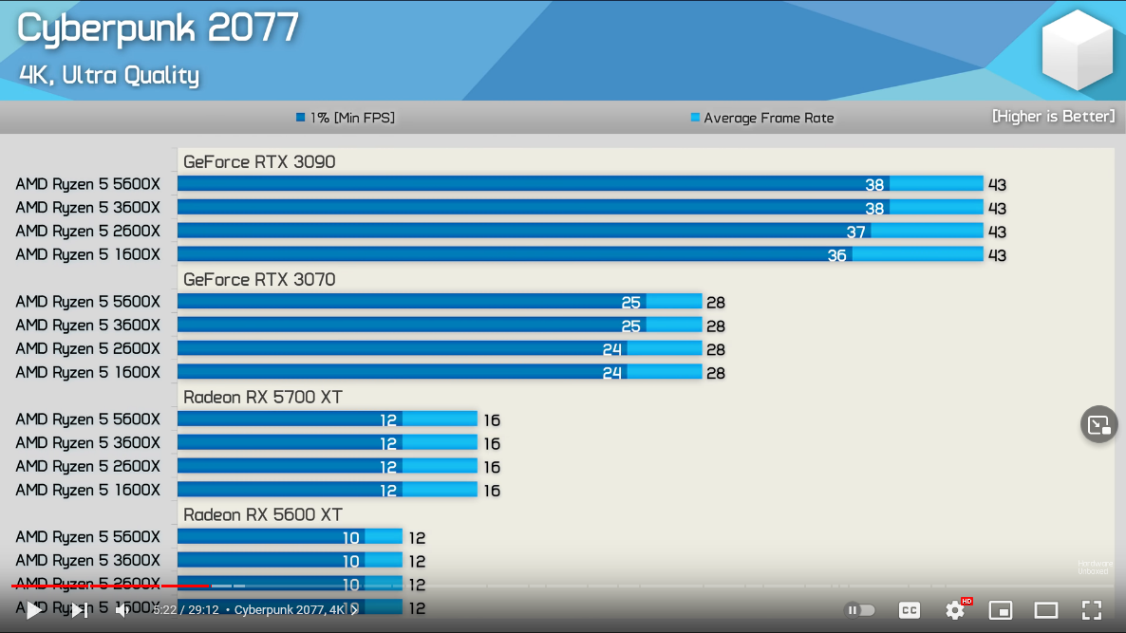Click the 5:22 / 29:12 time display
The image size is (1126, 633).
coord(186,609)
